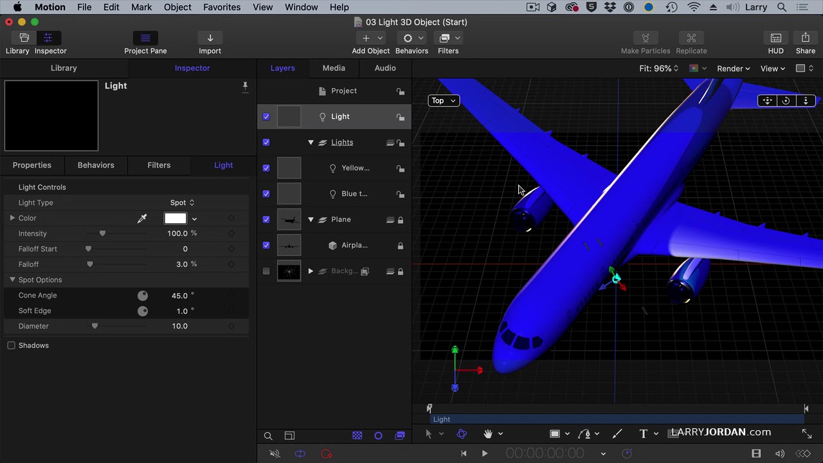Open the Mark menu

point(141,7)
